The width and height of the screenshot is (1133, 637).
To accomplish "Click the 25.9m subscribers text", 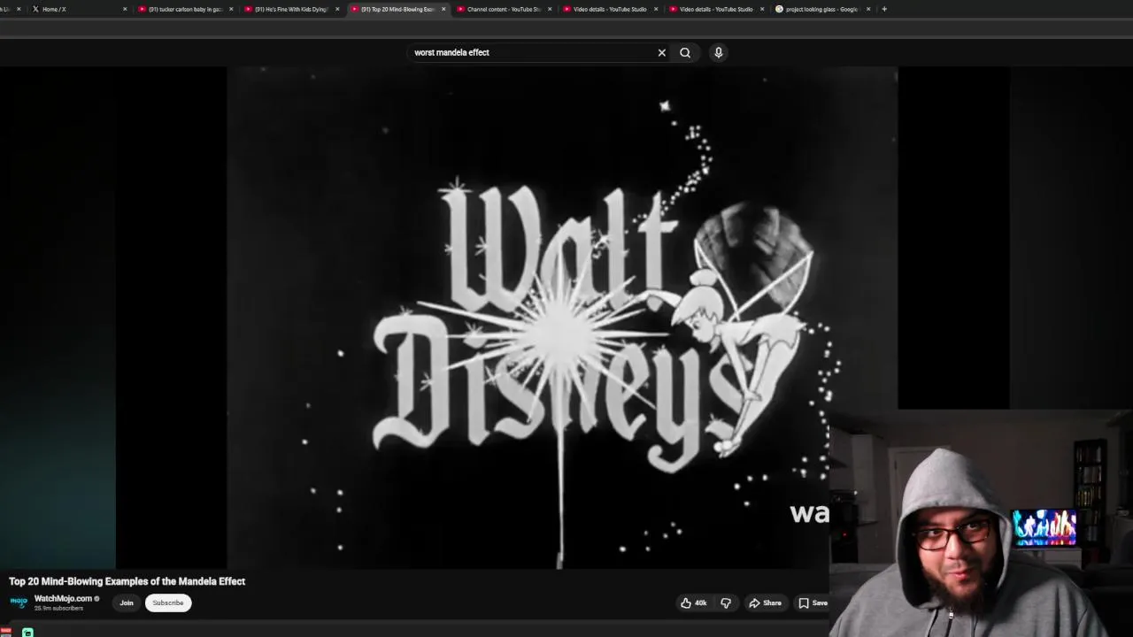I will point(58,609).
